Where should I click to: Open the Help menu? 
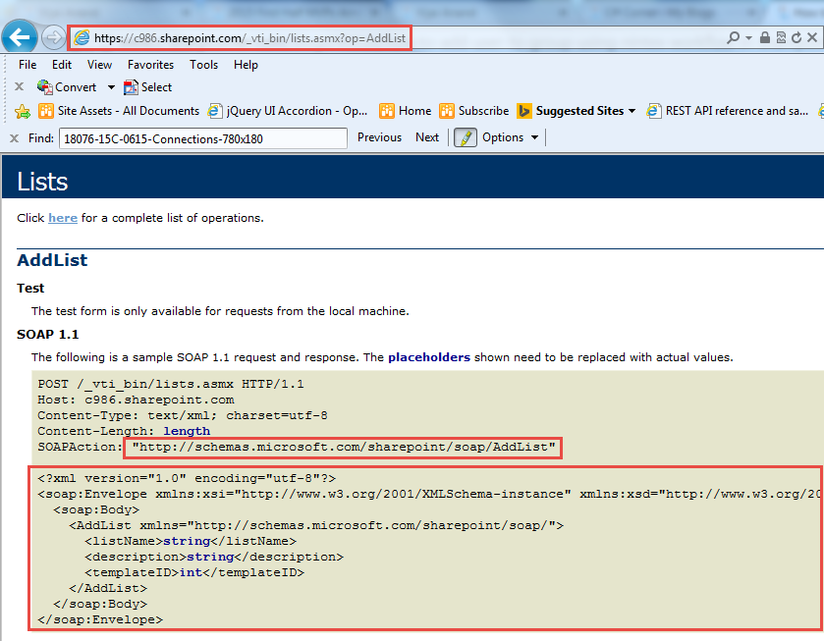(x=246, y=65)
